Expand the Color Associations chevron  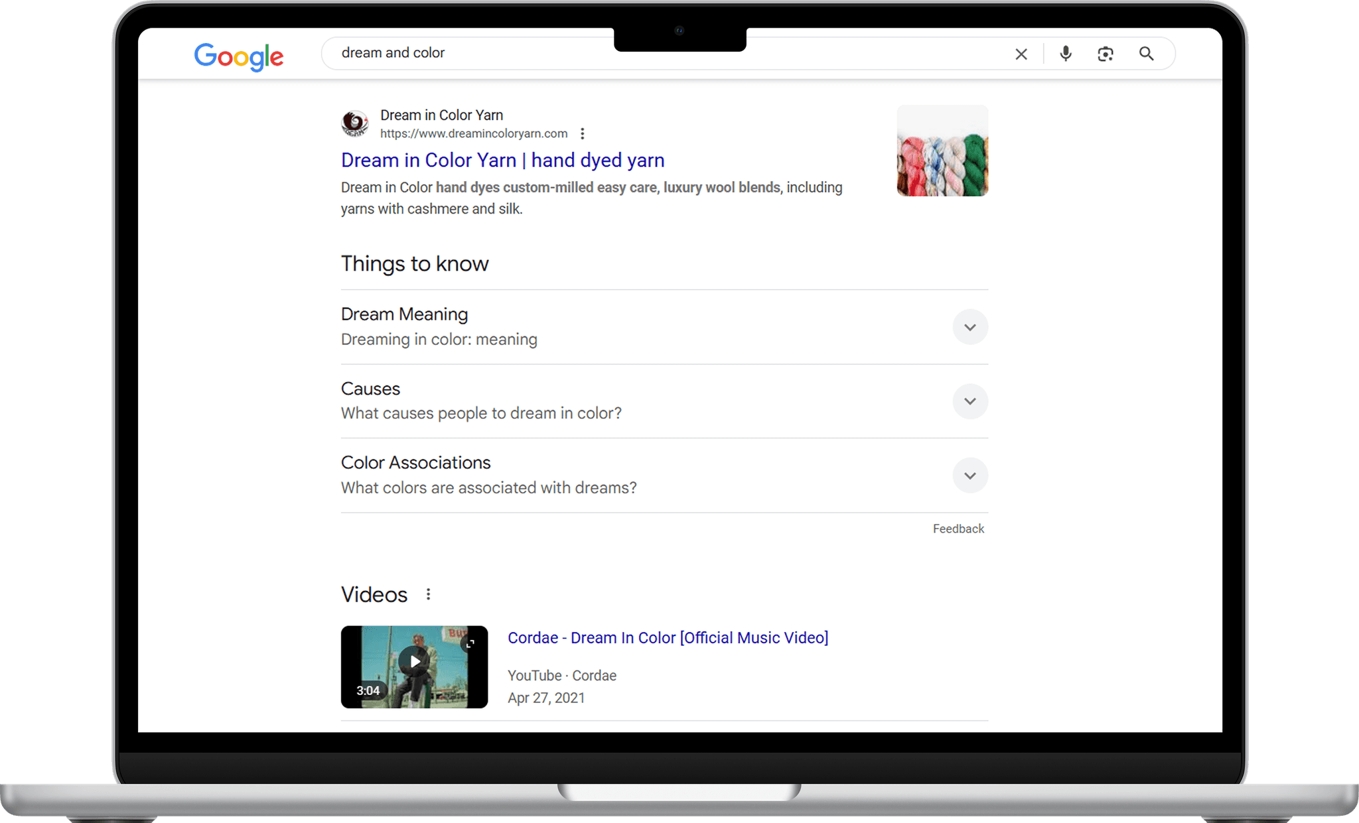point(969,475)
